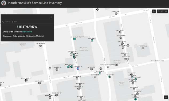The height and width of the screenshot is (101, 169).
Task: Click the Customer Side Material: Unknown Material line
Action: tap(23, 36)
